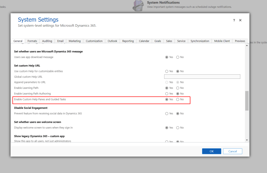Enable prevention of receiving social data
Viewport: 267px width, 173px height.
coord(166,113)
